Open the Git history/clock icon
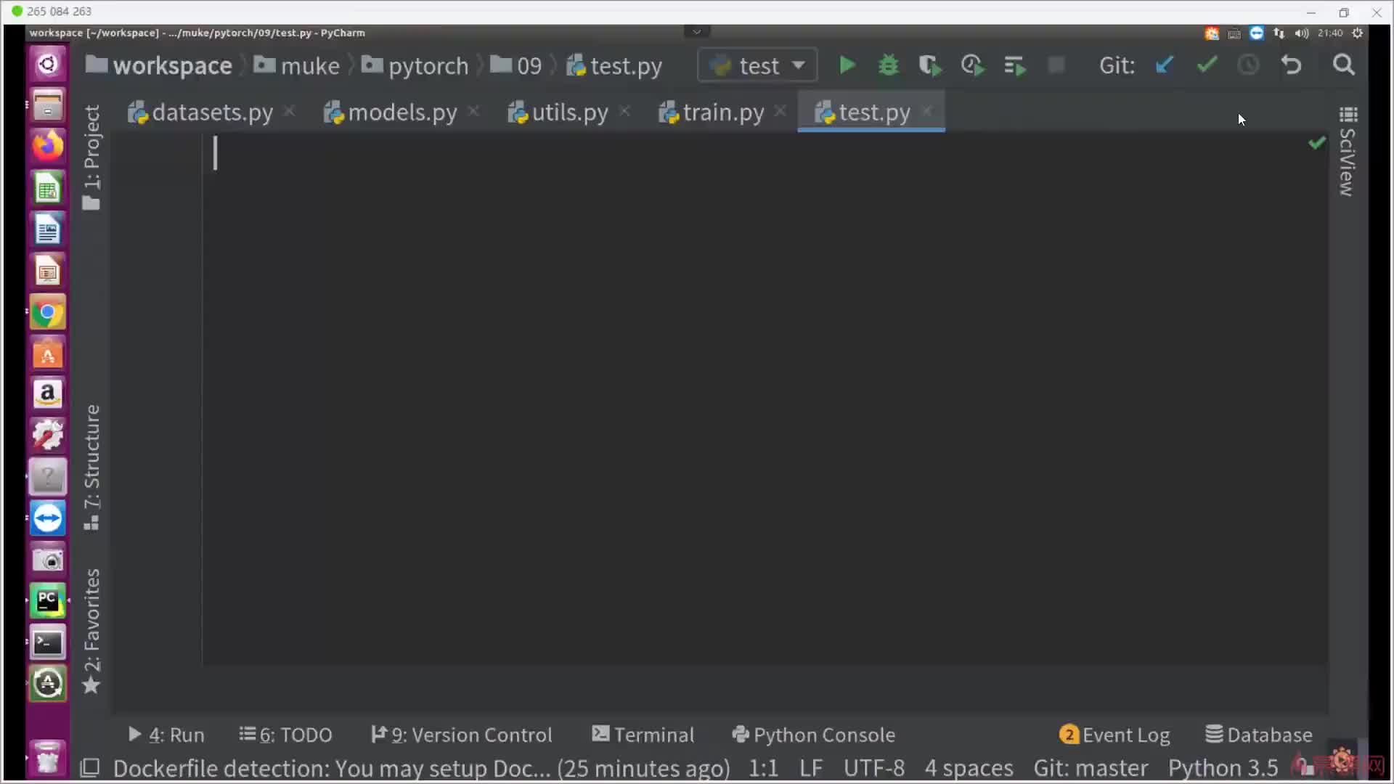Image resolution: width=1394 pixels, height=784 pixels. click(1247, 65)
